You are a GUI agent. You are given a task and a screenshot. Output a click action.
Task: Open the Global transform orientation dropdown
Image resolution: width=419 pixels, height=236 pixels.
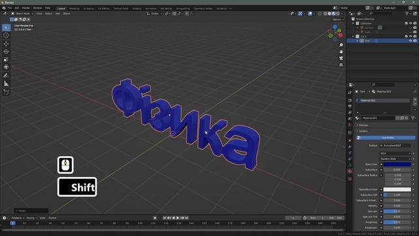[x=155, y=14]
